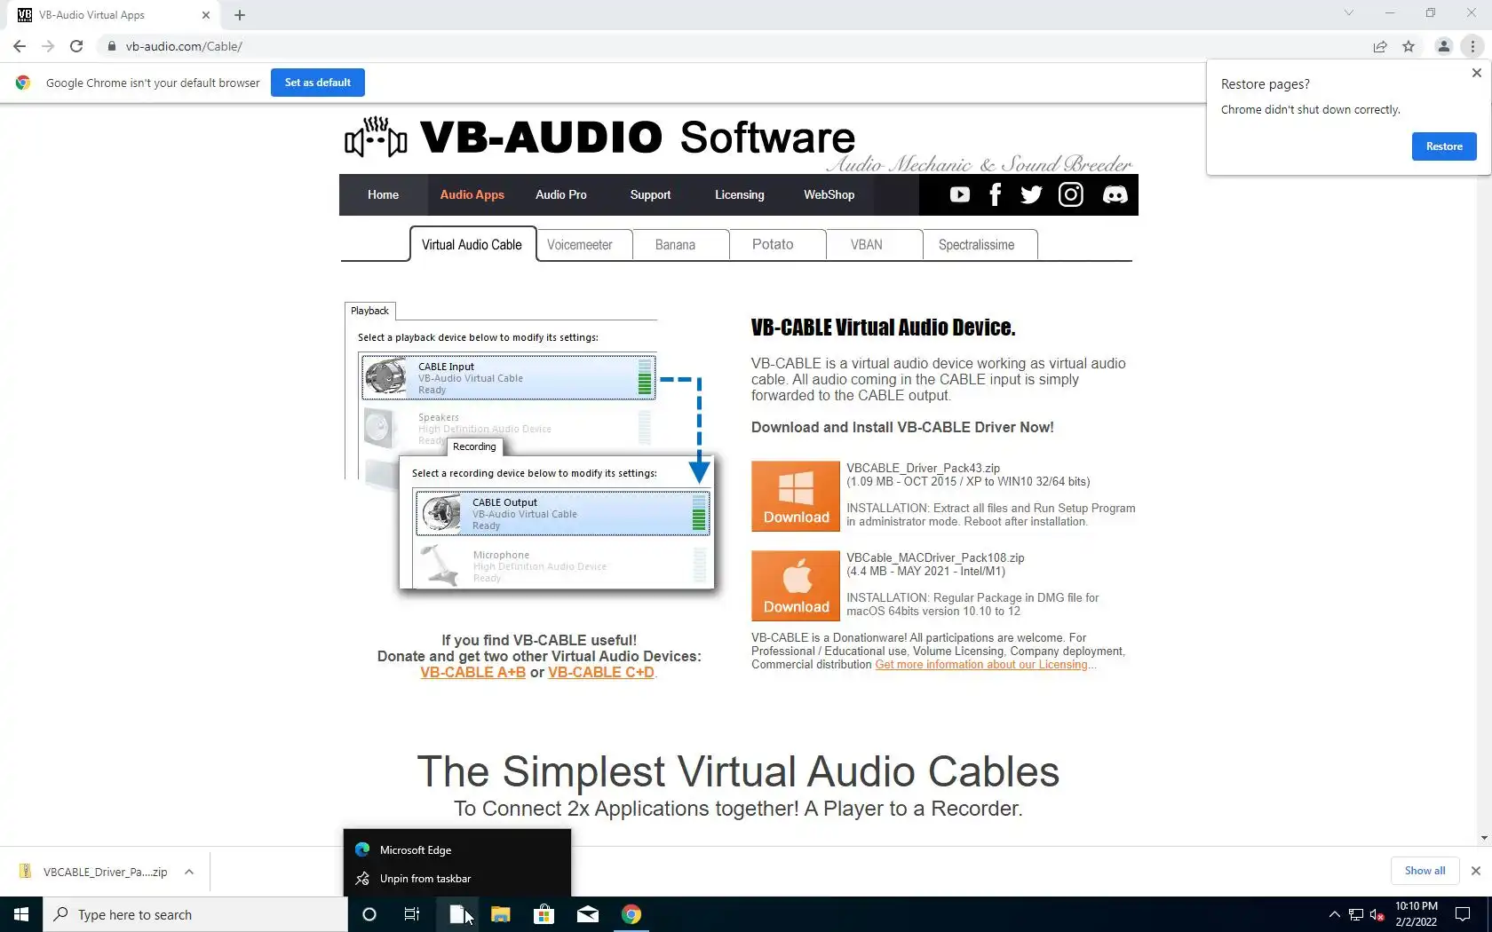Click the Windows taskbar search box
Screen dimensions: 1492x932
click(195, 914)
